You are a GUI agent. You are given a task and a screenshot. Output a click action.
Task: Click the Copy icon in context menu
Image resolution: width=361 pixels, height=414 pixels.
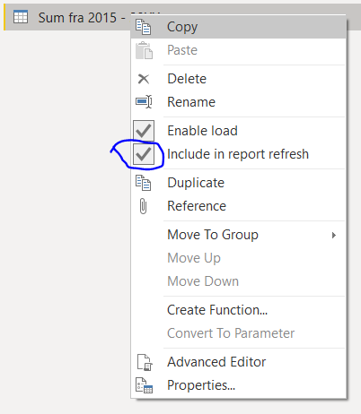click(143, 27)
